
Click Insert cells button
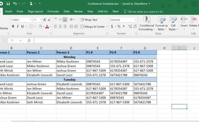pyautogui.click(x=184, y=23)
